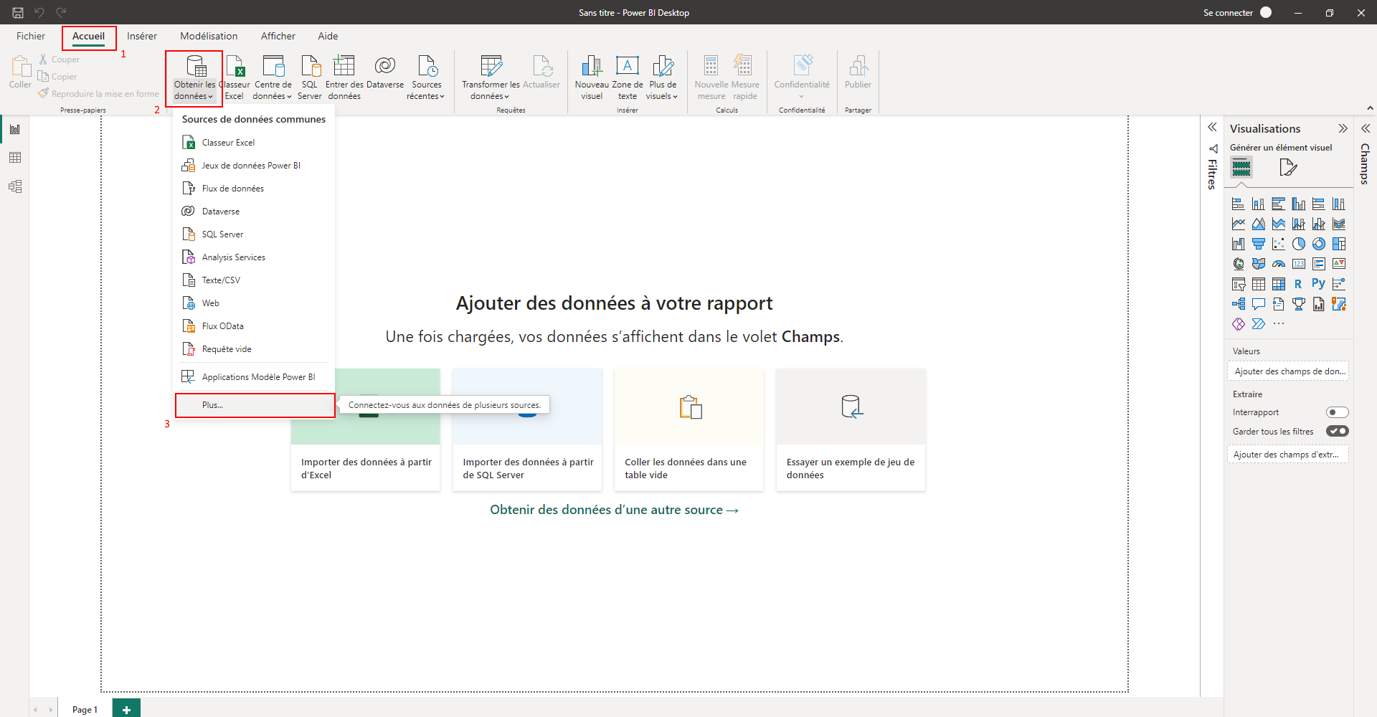Select Flux OData menu entry
Viewport: 1377px width, 717px height.
point(255,326)
